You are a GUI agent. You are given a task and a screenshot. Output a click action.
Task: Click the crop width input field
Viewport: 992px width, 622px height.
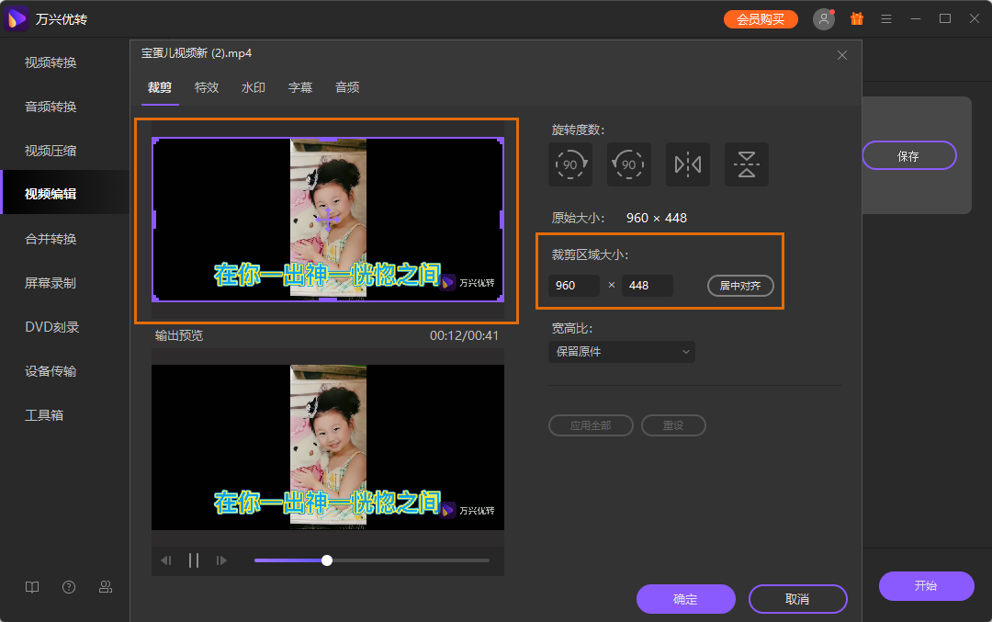(x=574, y=286)
